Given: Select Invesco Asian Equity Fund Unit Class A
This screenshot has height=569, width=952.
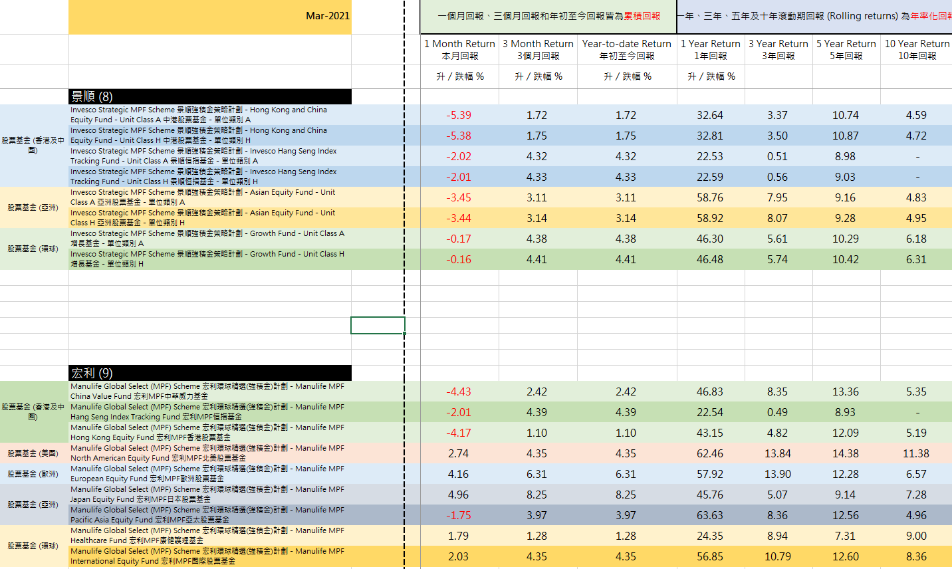Looking at the screenshot, I should coord(210,197).
